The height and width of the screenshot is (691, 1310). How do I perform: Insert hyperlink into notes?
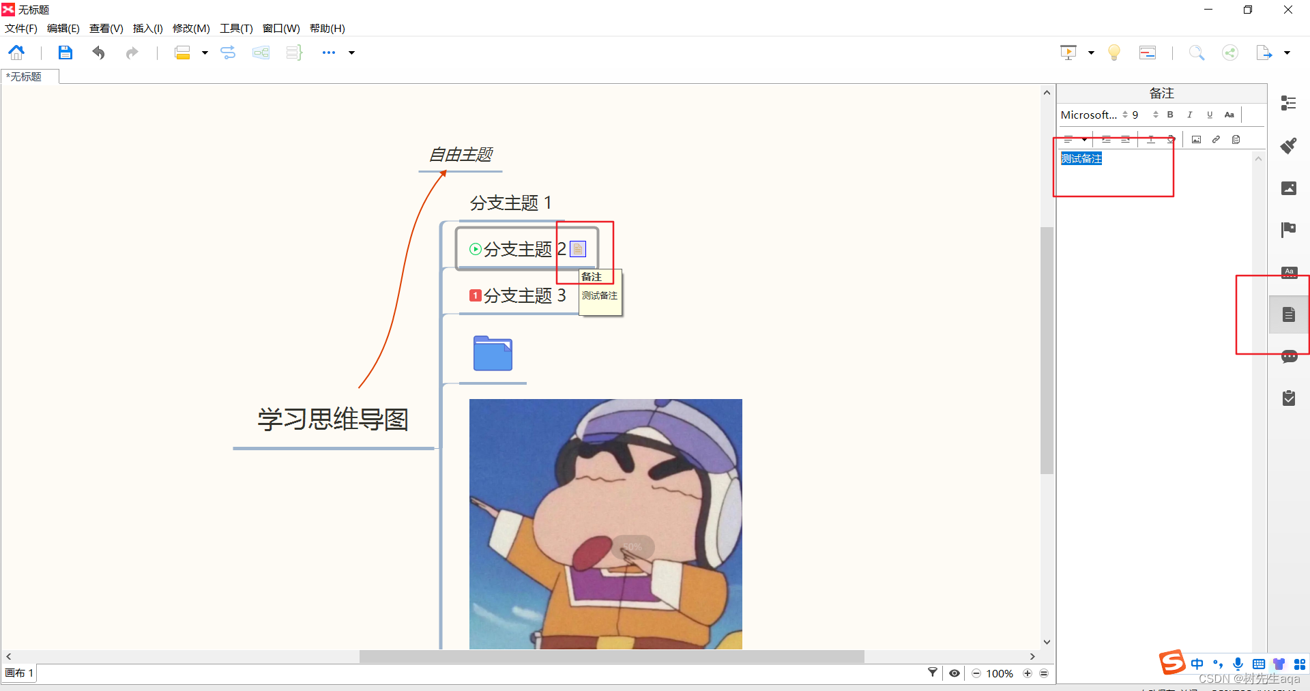[1216, 139]
